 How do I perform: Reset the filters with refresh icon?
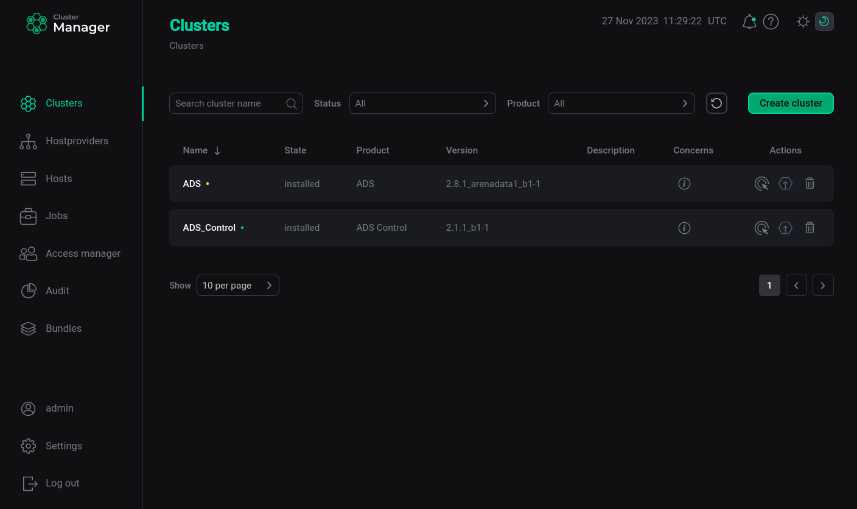716,104
